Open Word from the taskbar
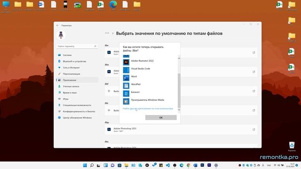This screenshot has width=301, height=169. pos(195,165)
